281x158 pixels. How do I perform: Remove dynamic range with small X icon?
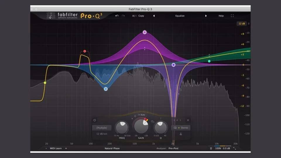[132, 118]
